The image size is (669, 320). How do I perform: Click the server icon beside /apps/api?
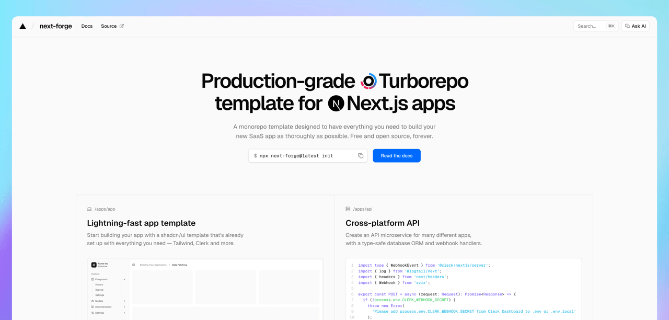pyautogui.click(x=348, y=209)
